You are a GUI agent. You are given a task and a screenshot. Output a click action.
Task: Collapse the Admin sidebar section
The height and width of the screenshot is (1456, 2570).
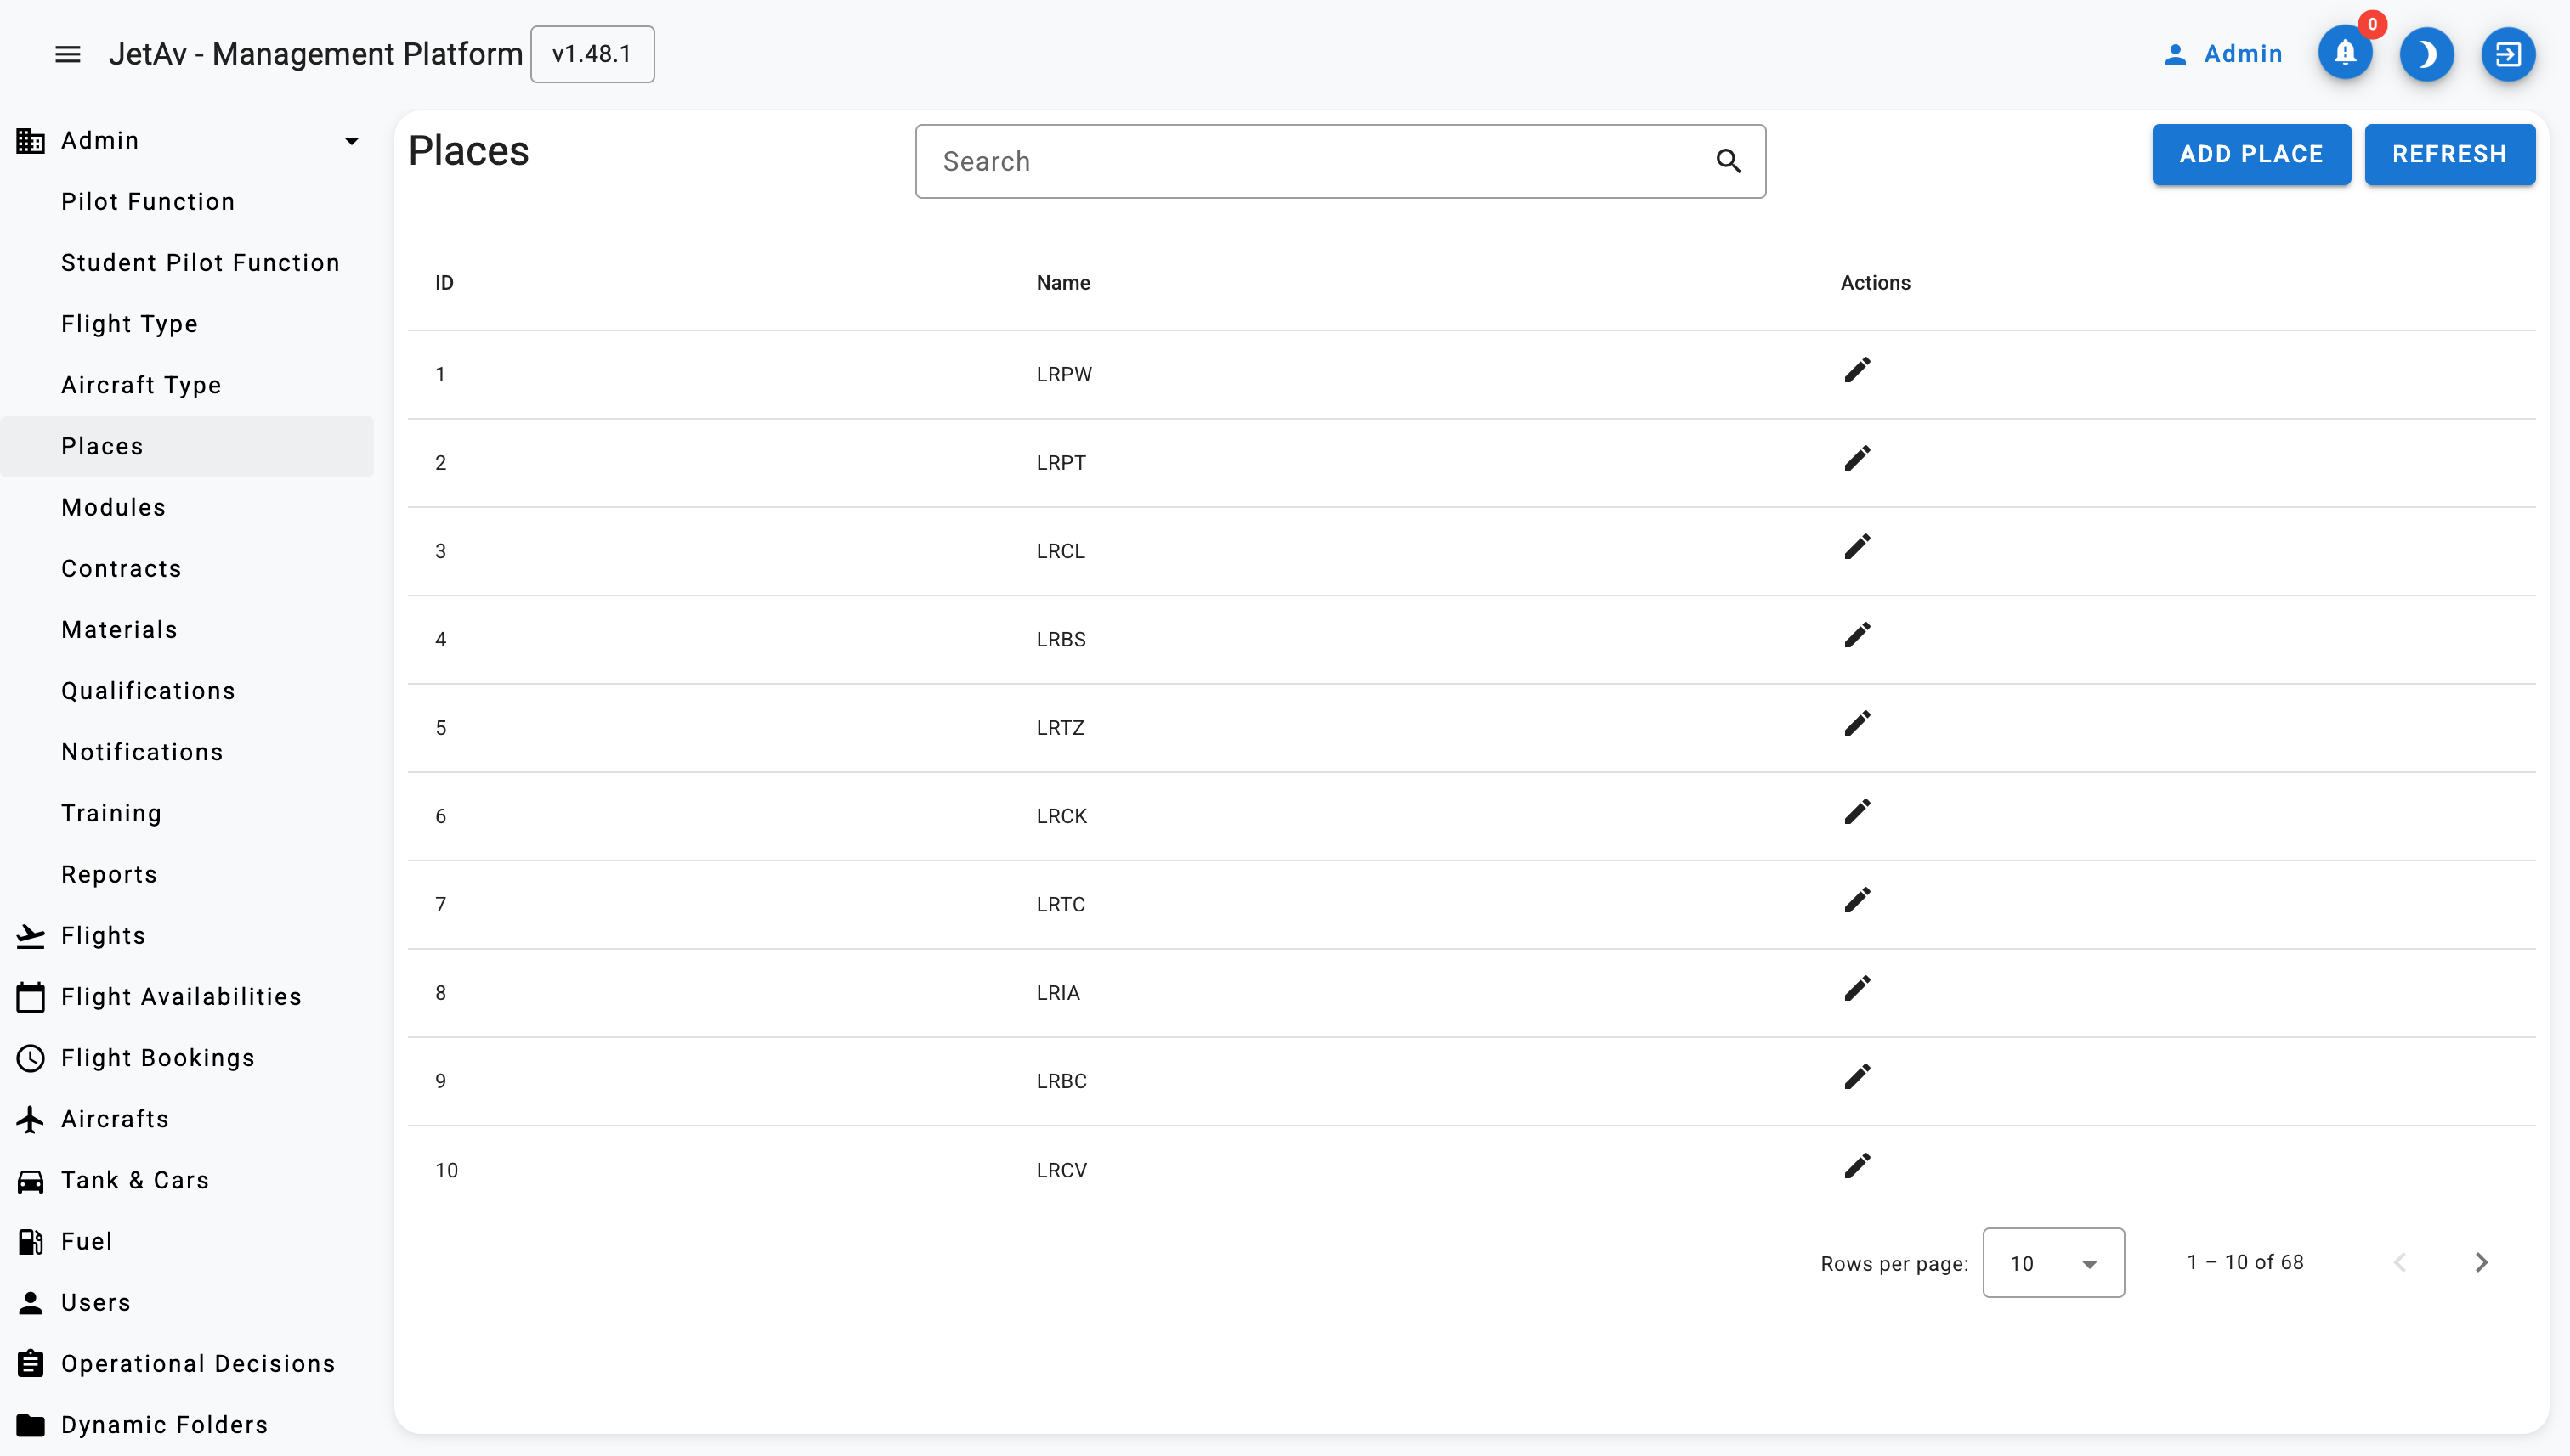click(x=351, y=141)
